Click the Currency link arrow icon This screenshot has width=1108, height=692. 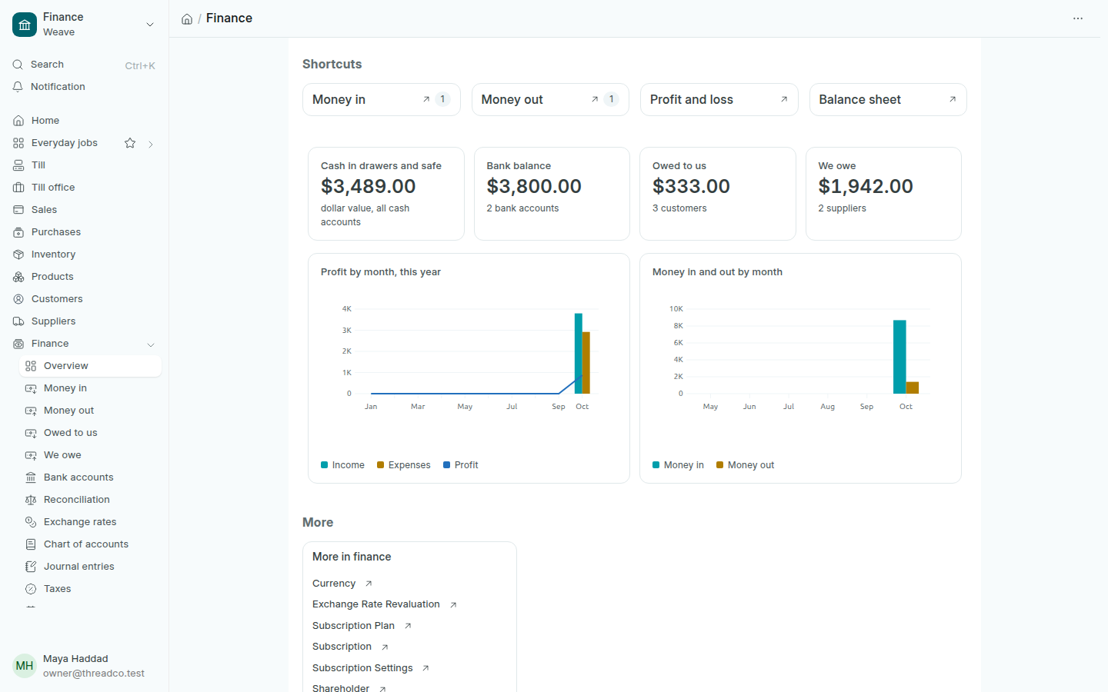pos(369,584)
